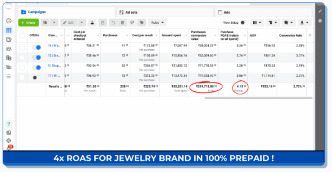Click the total amount spent ₹53,251.14

pyautogui.click(x=180, y=86)
